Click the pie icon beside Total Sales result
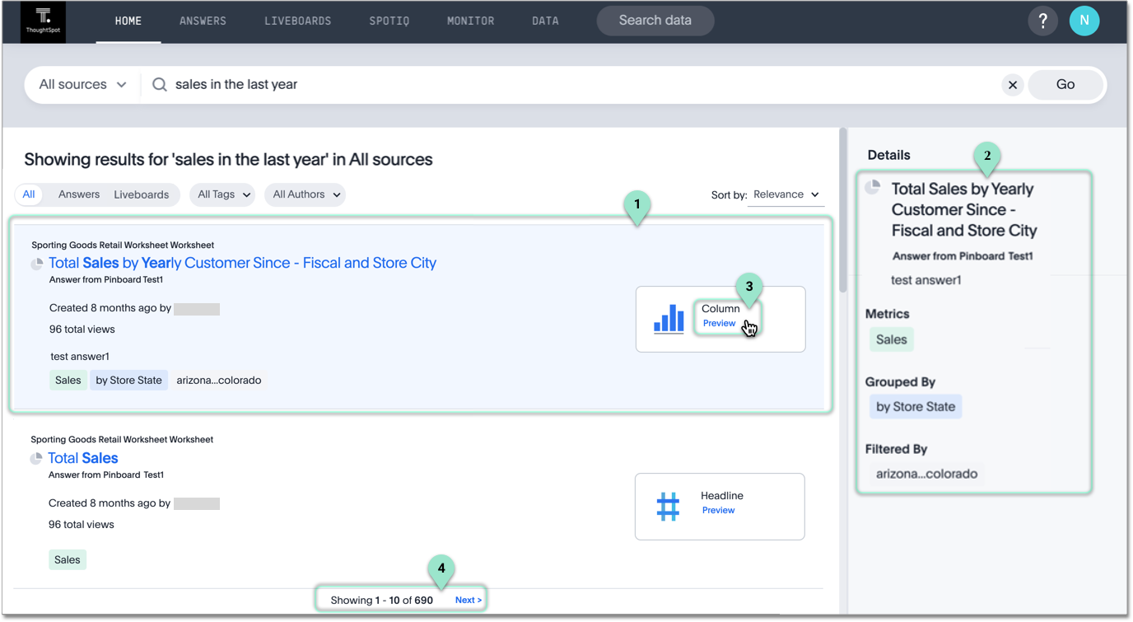1133x622 pixels. [36, 458]
